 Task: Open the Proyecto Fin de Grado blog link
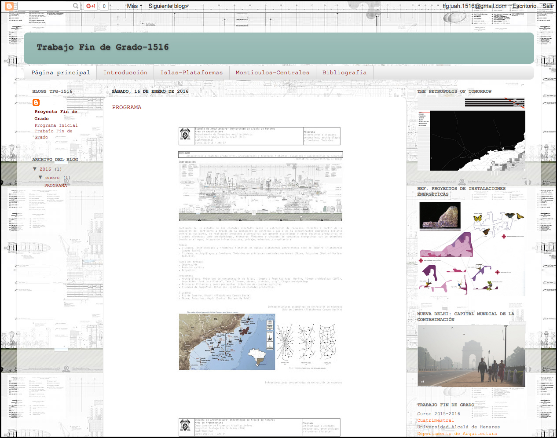point(56,115)
